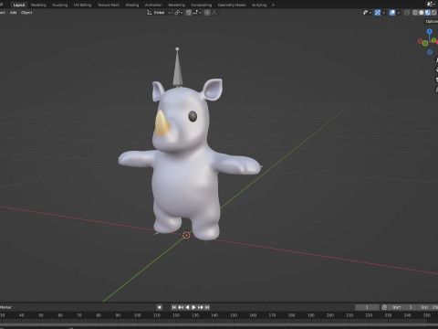Open the object type visibility dropdown
This screenshot has width=438, height=329.
[x=367, y=13]
